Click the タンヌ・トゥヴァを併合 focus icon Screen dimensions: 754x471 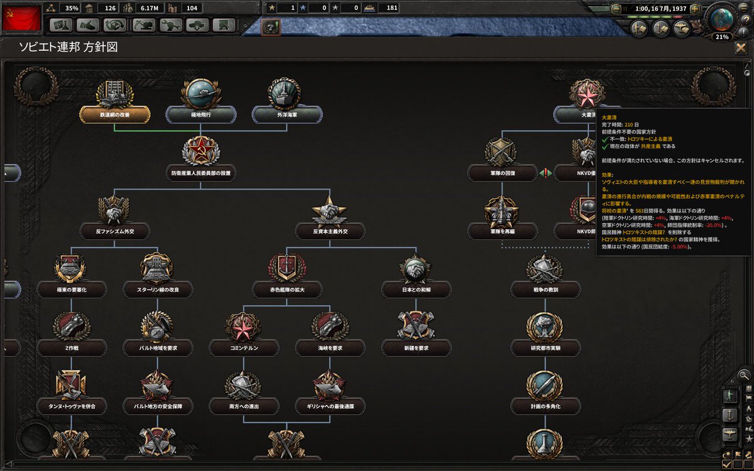click(x=71, y=384)
